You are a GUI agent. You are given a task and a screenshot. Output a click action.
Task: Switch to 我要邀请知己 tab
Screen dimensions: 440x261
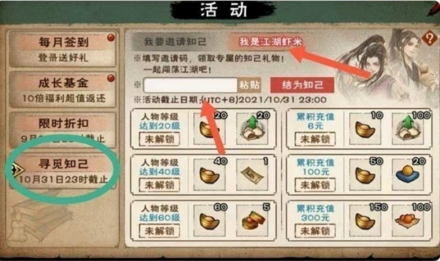175,42
